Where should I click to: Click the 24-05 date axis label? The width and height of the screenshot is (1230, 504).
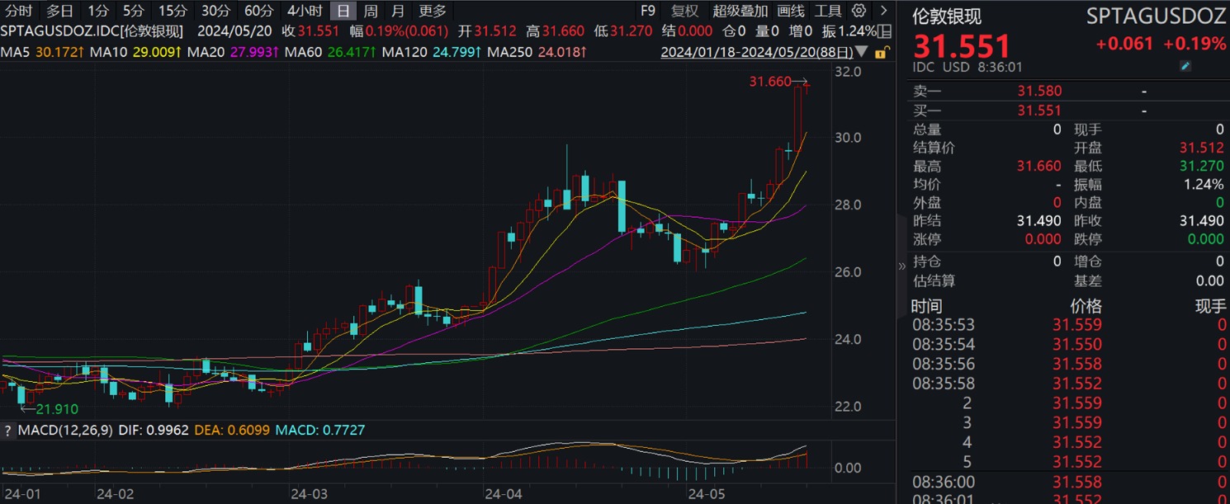707,493
